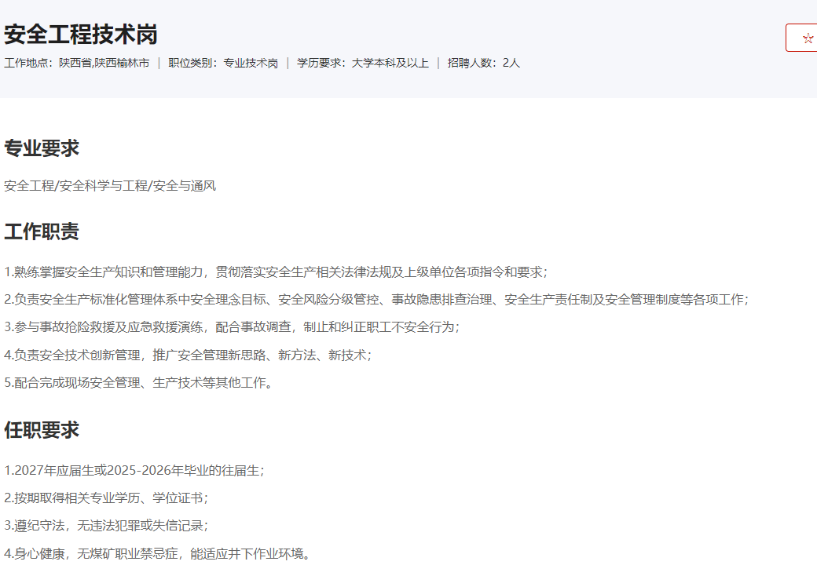Viewport: 817px width, 576px height.
Task: Click duty line 3 about 事故抢险救援
Action: pyautogui.click(x=232, y=327)
